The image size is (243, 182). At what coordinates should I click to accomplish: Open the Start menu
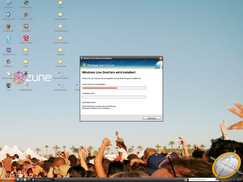click(7, 180)
